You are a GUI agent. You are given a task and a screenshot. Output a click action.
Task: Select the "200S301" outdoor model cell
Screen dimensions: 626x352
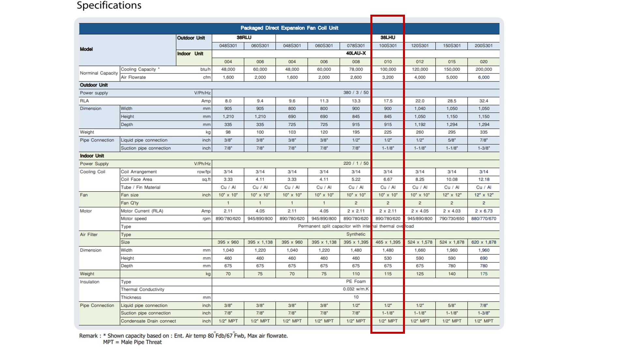[x=484, y=46]
